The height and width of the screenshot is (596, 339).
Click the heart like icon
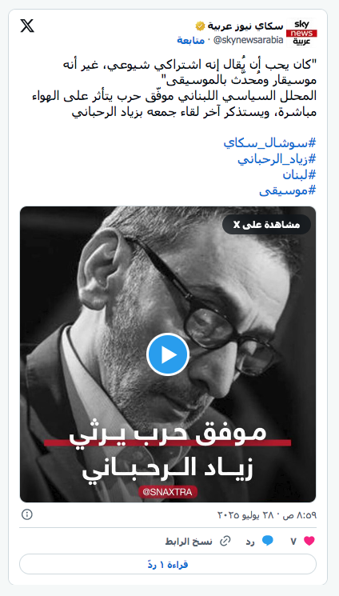click(309, 542)
